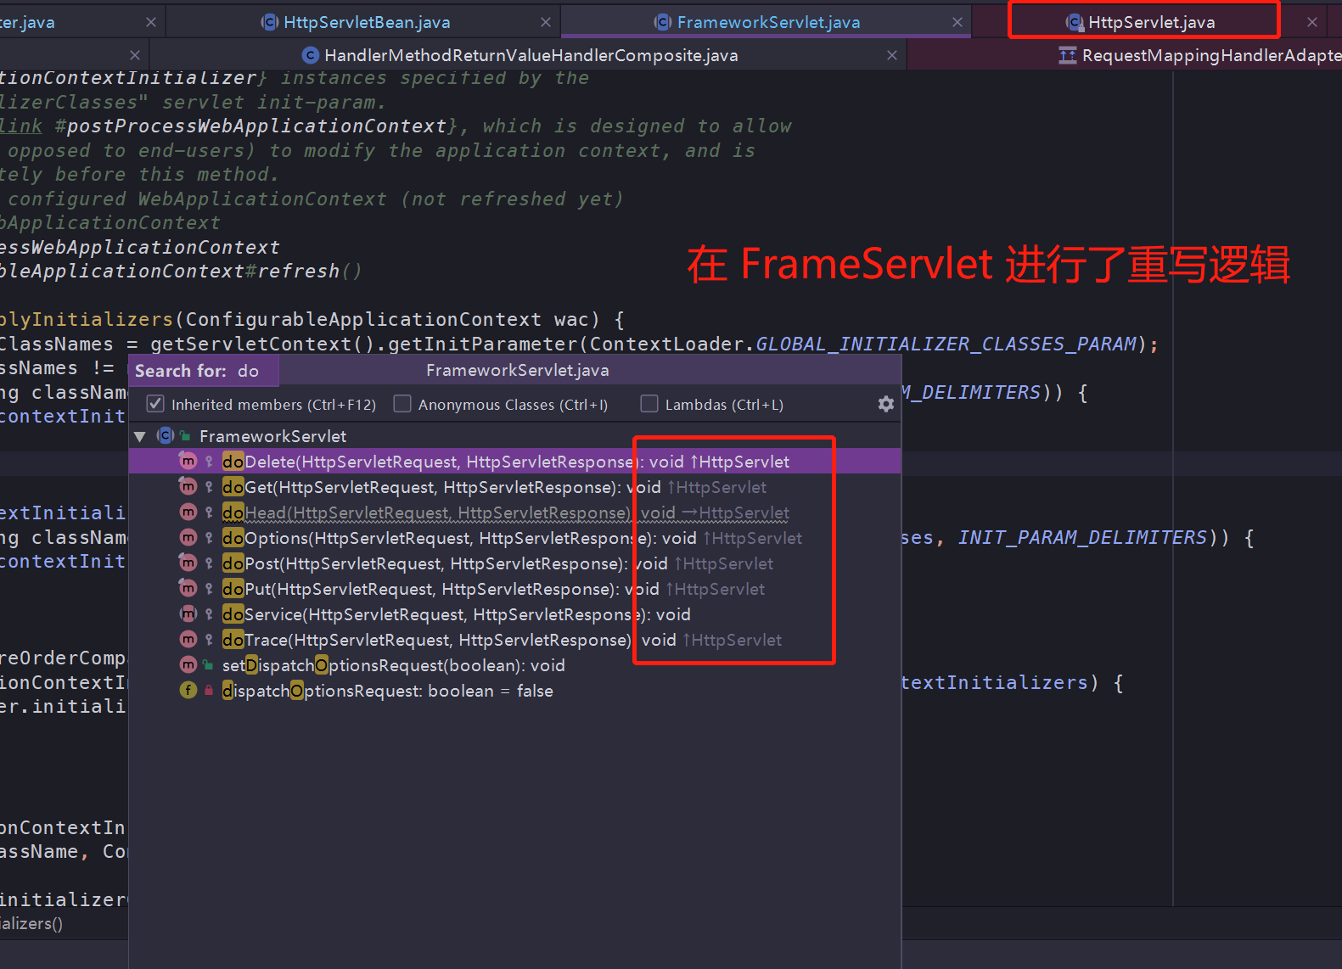Close HandlerMethodReturnValueHandlerComposite.java tab

click(x=892, y=55)
